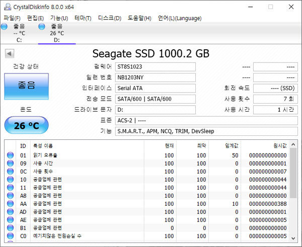This screenshot has height=247, width=302.
Task: Close the CrystalDiskInfo window
Action: coord(291,7)
